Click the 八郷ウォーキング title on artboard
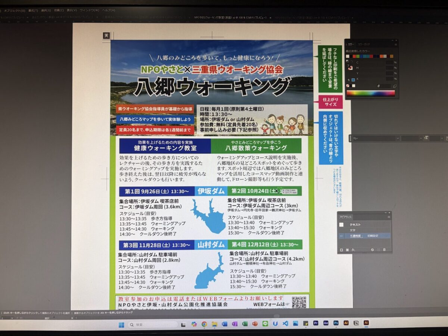Viewport: 448px width, 336px height. point(212,87)
